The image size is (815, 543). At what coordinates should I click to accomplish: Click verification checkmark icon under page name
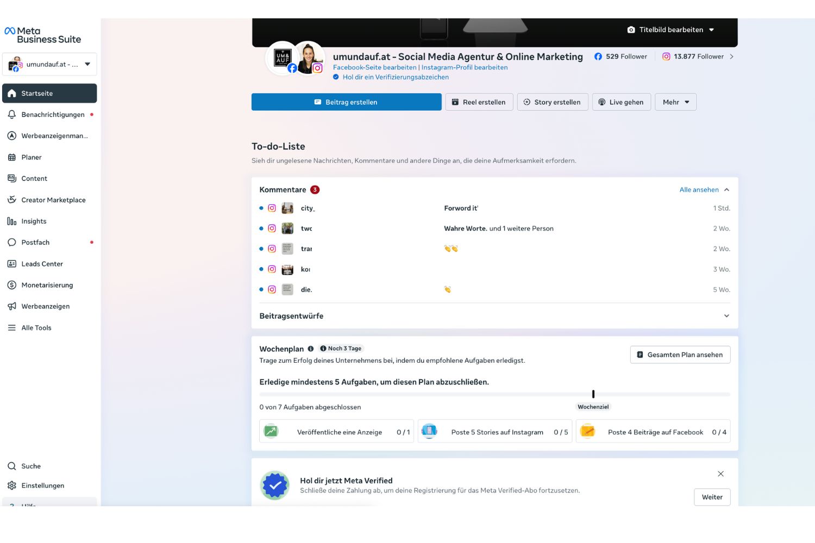(x=336, y=77)
